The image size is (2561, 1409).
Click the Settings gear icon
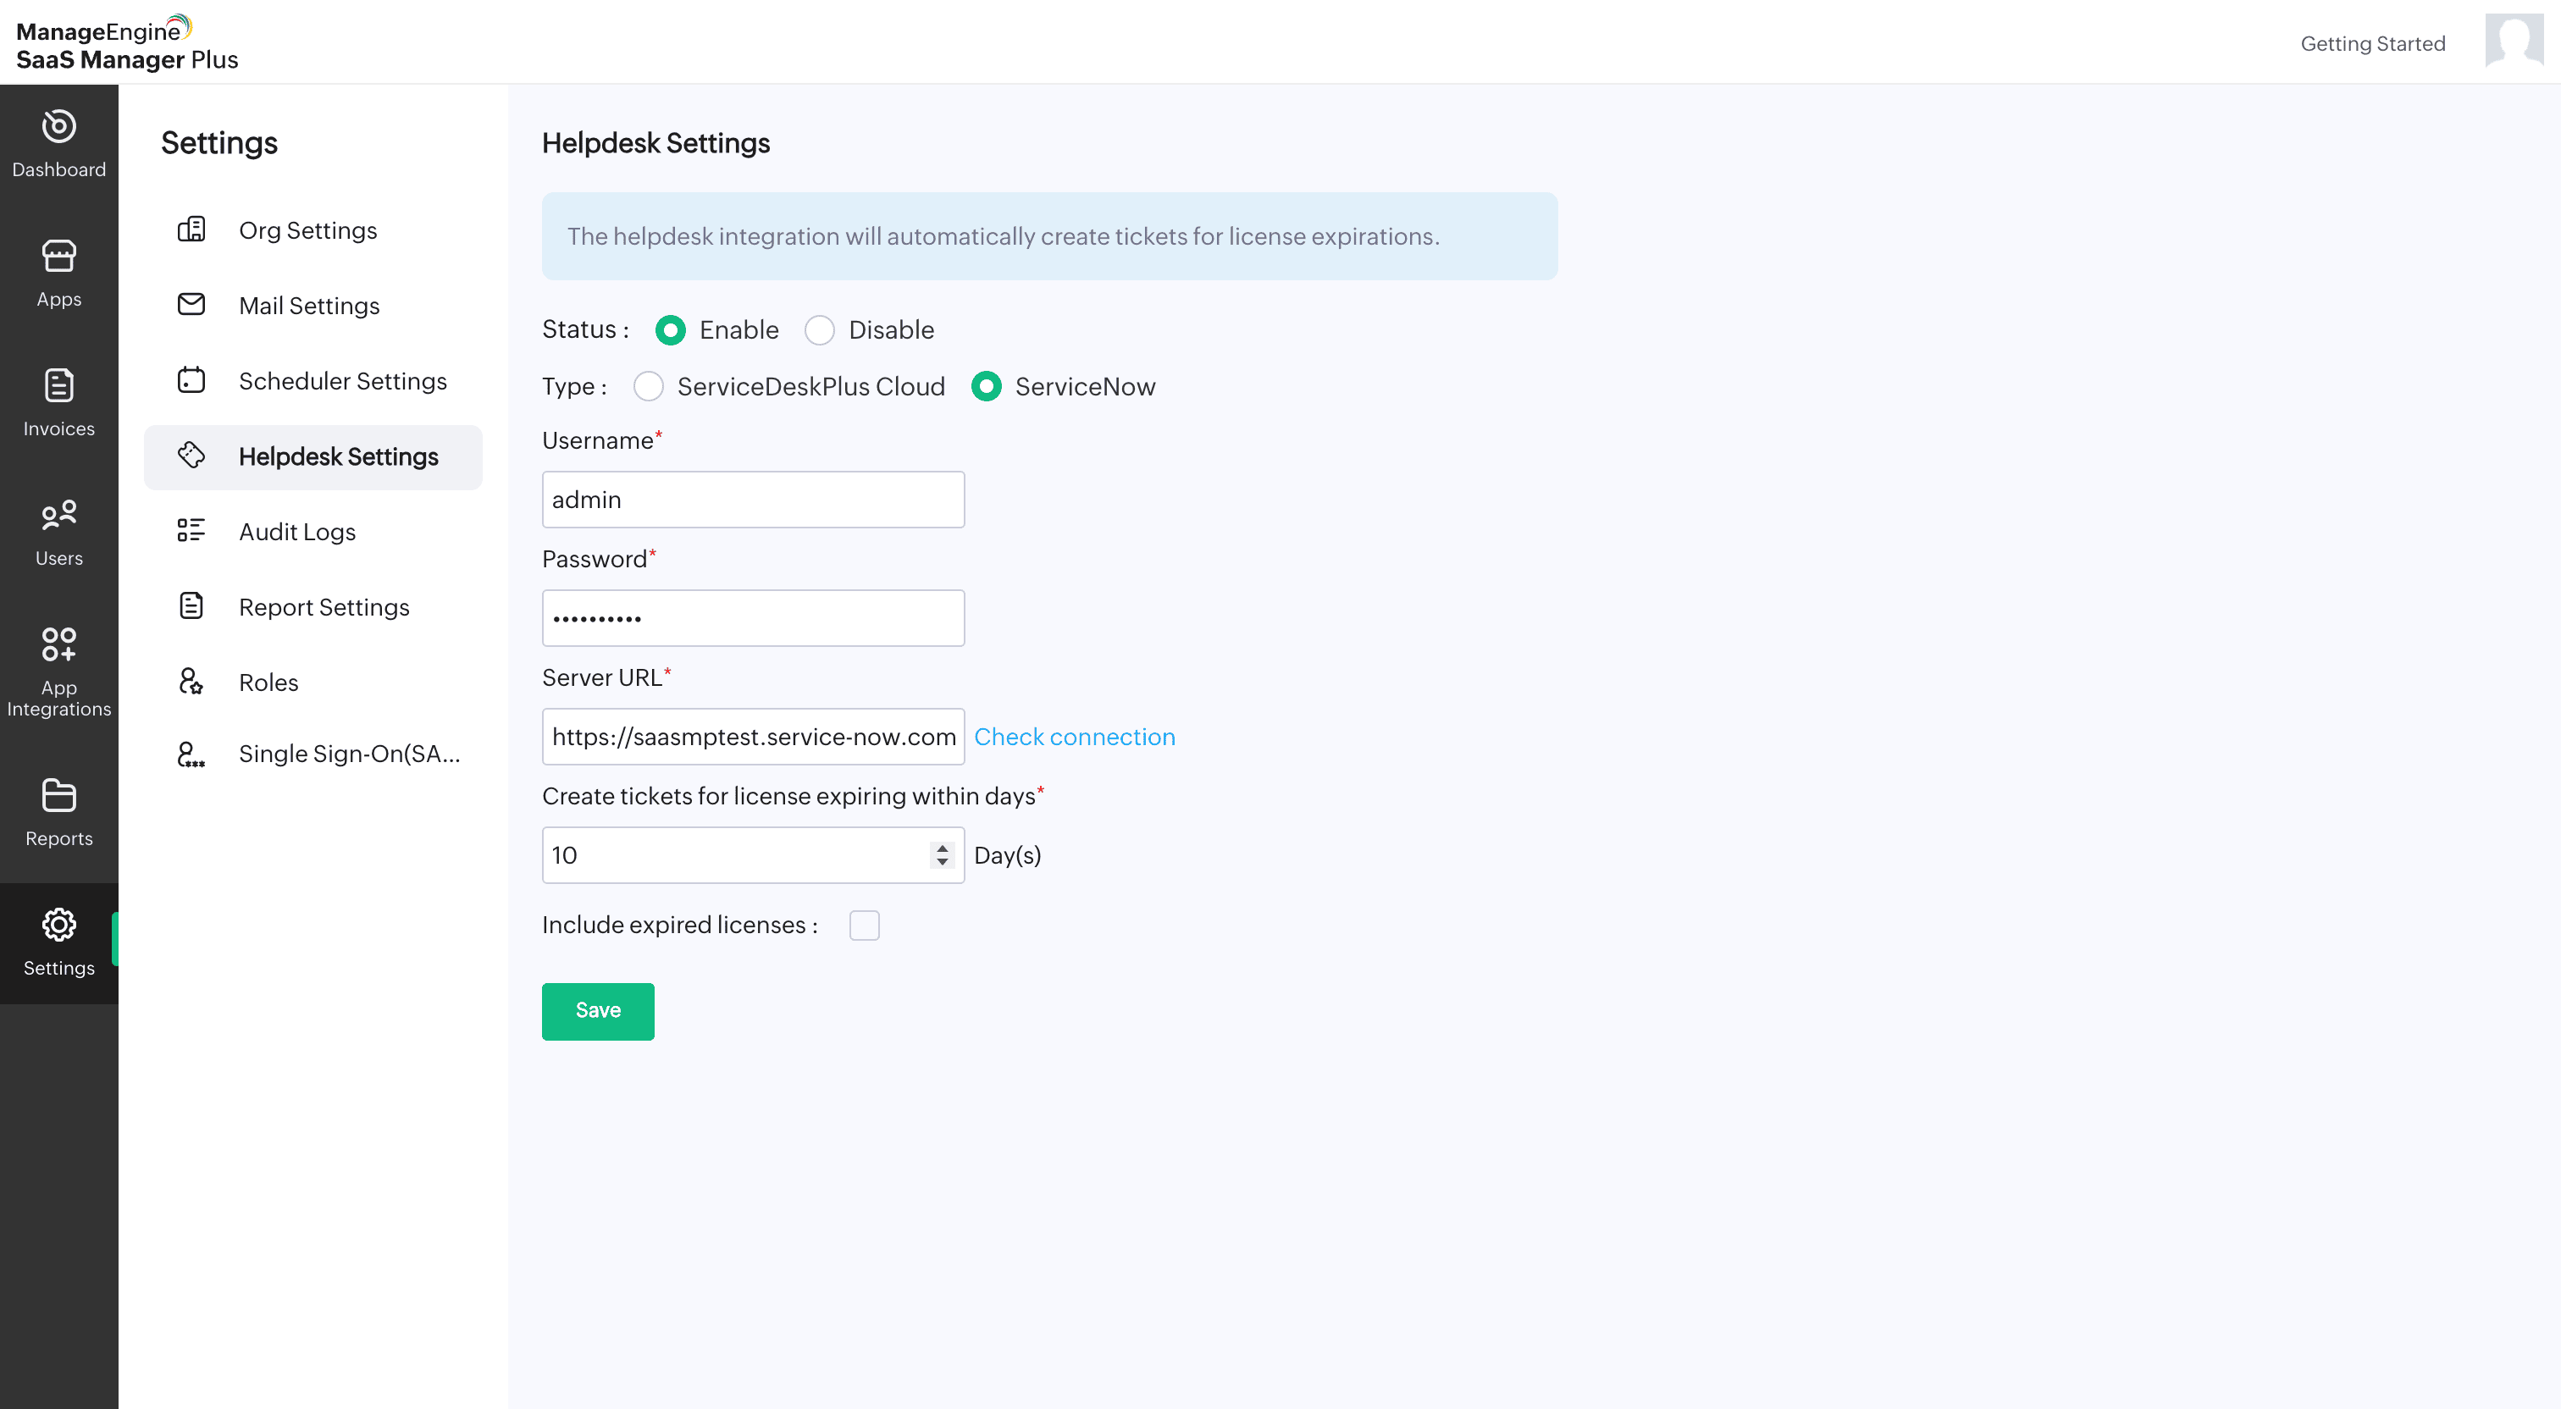point(58,925)
